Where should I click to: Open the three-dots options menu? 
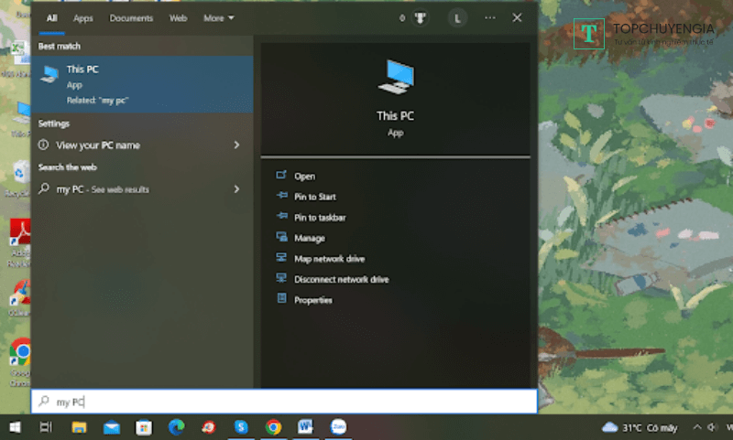489,18
